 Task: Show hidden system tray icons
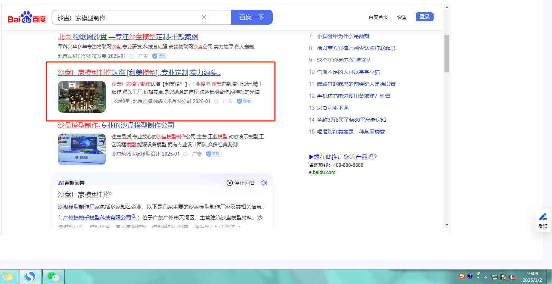tap(485, 277)
